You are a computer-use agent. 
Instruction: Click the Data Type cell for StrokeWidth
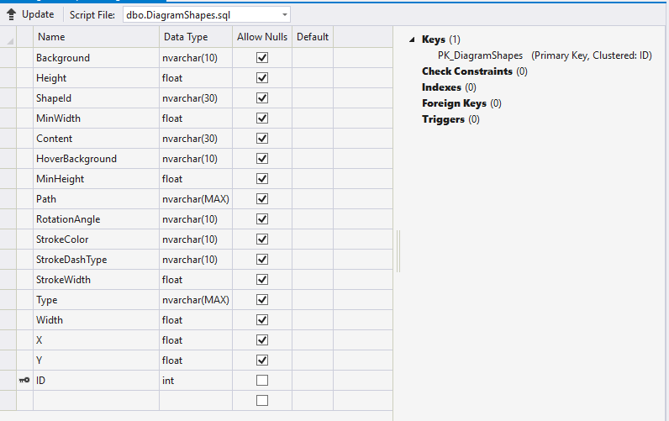coord(195,280)
